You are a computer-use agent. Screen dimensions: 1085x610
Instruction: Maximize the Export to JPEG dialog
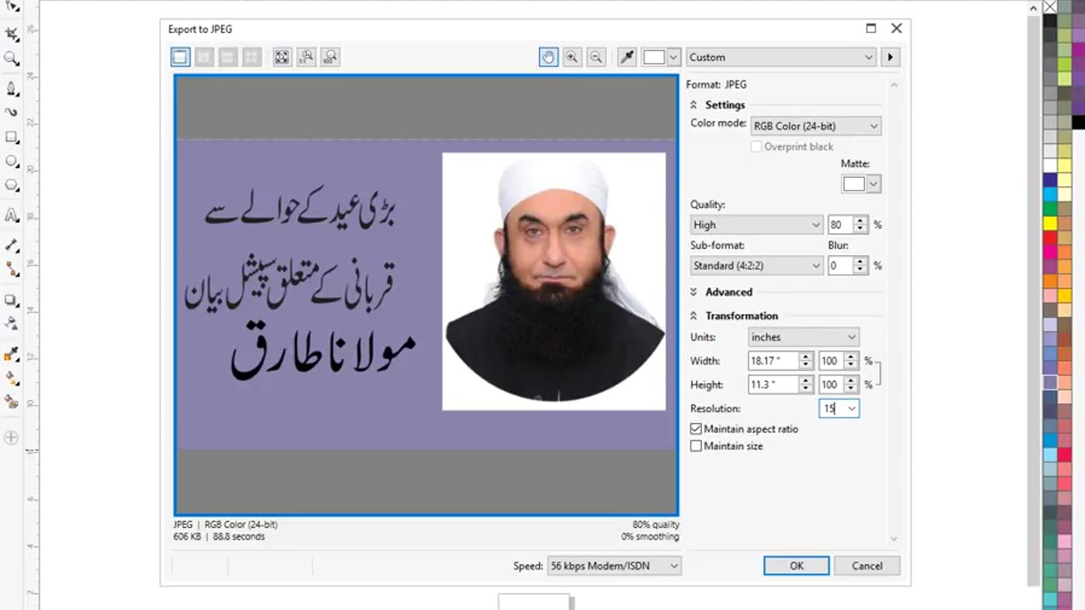pyautogui.click(x=871, y=28)
